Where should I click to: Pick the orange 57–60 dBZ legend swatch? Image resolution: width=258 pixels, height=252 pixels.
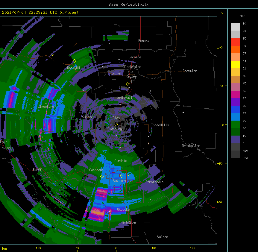[235, 50]
